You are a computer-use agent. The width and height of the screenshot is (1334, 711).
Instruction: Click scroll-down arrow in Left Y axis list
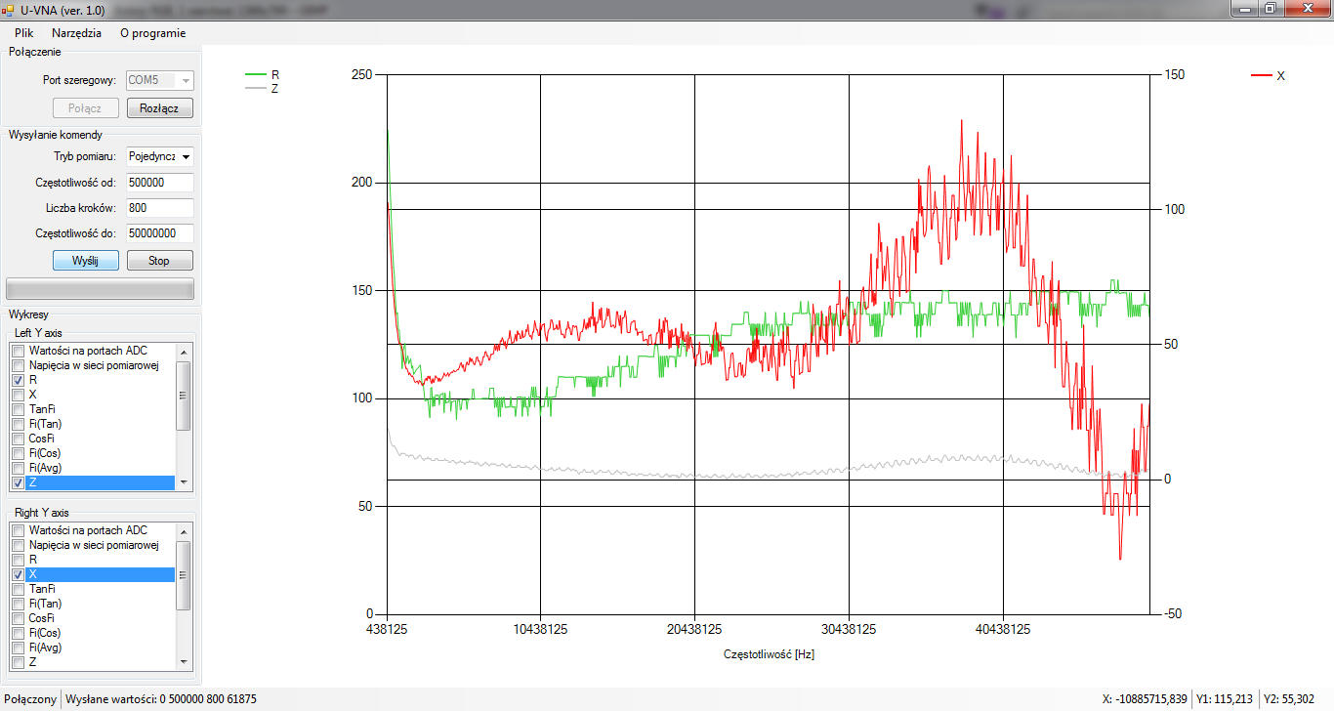click(x=183, y=482)
